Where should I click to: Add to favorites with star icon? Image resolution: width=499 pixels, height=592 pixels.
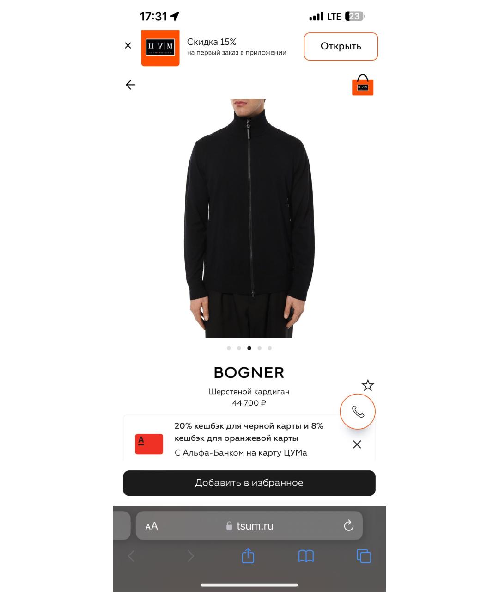(368, 385)
